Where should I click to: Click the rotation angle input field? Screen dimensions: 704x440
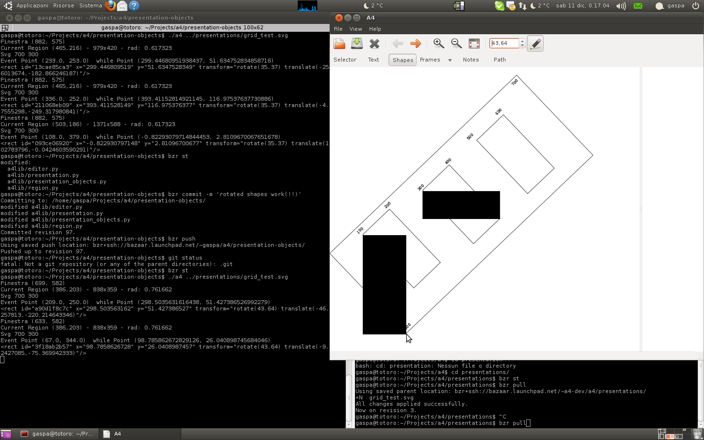(504, 44)
